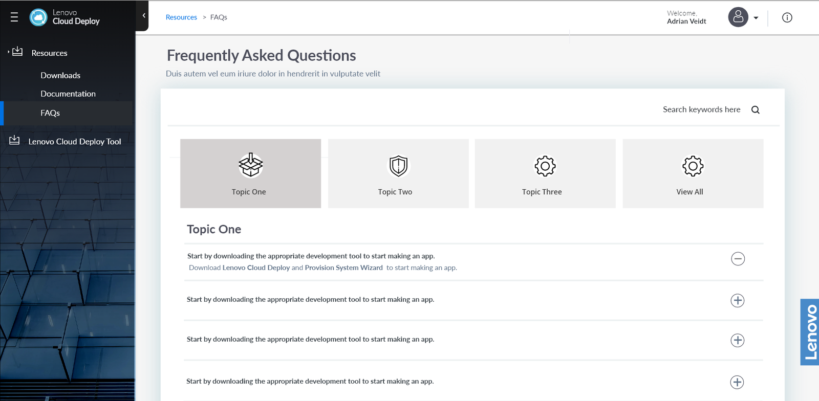Click the Resources breadcrumb link
The height and width of the screenshot is (401, 819).
click(181, 17)
